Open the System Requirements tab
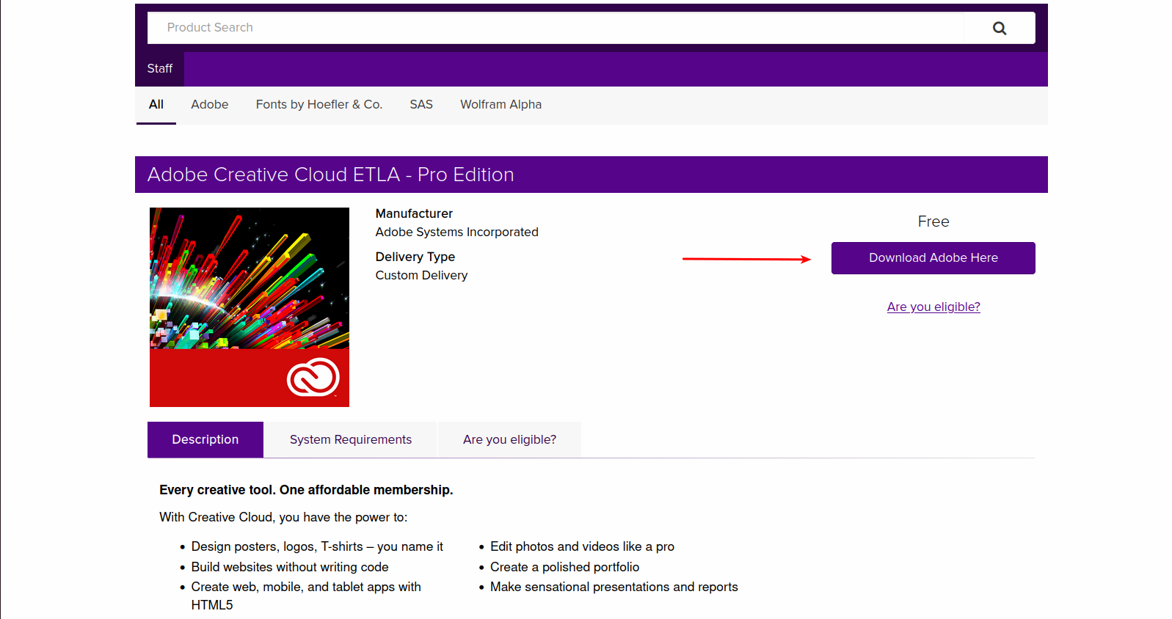1172x619 pixels. click(351, 440)
